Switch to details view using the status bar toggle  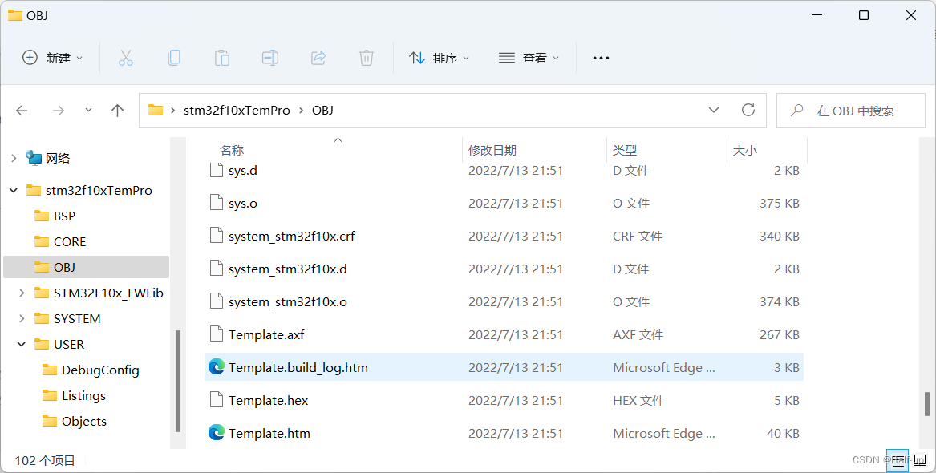pyautogui.click(x=898, y=460)
